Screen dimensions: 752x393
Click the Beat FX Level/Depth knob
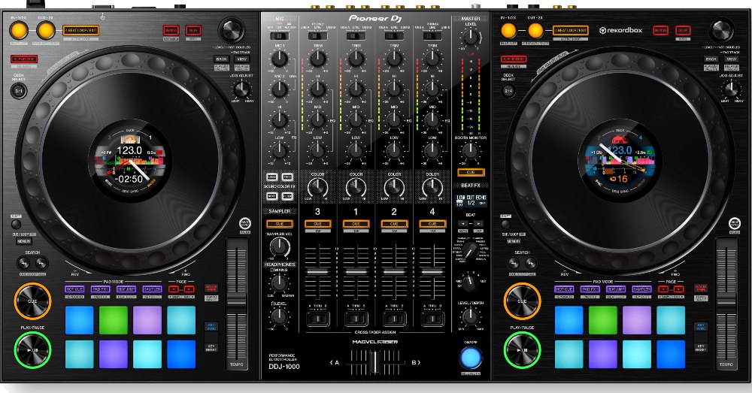pyautogui.click(x=471, y=316)
